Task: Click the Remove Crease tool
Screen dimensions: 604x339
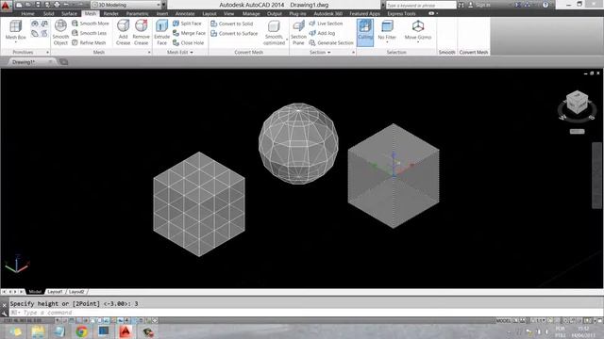Action: click(141, 32)
